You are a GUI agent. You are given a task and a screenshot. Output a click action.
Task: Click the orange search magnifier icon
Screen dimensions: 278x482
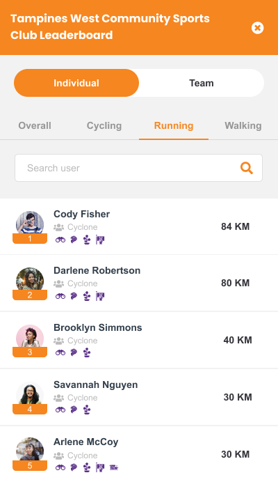(x=247, y=168)
